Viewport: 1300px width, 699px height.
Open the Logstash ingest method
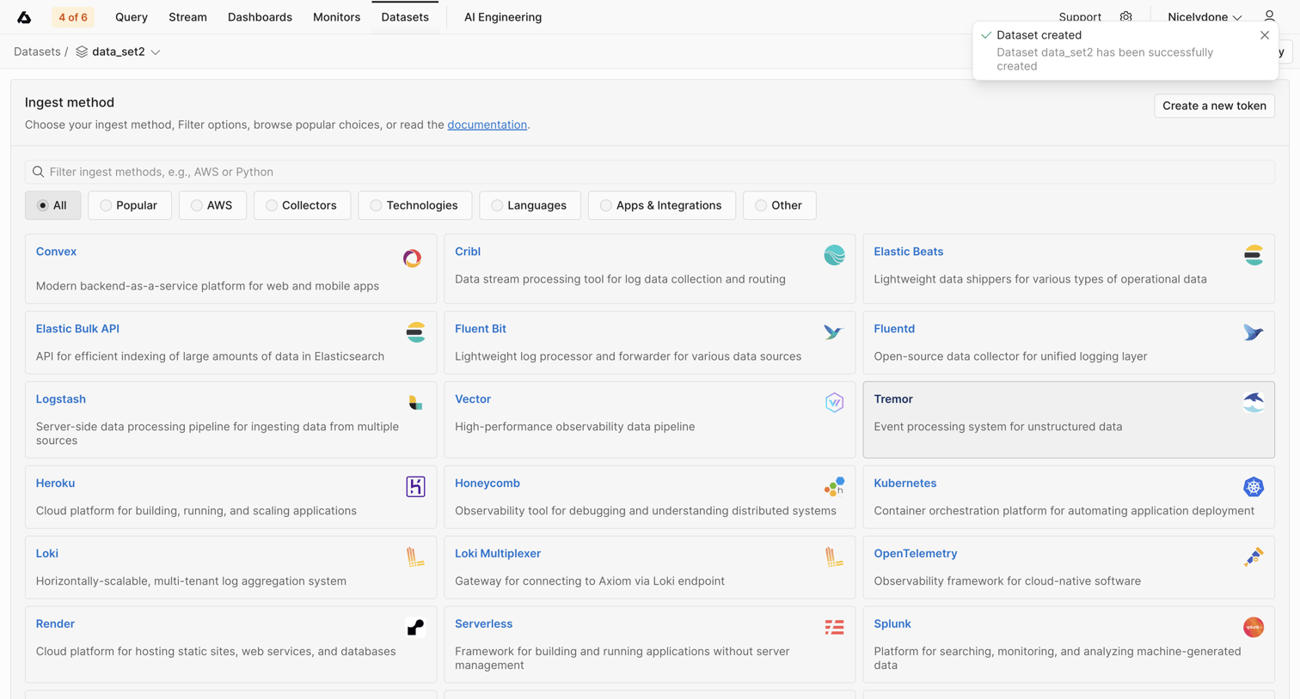coord(230,420)
